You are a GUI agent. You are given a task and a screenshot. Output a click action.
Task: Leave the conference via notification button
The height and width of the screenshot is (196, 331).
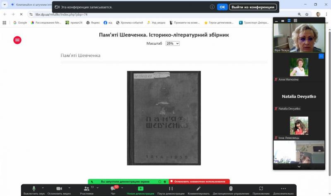coord(253,7)
